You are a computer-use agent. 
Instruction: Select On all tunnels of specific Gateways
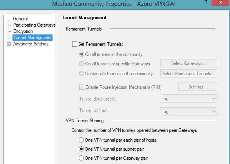(81, 64)
